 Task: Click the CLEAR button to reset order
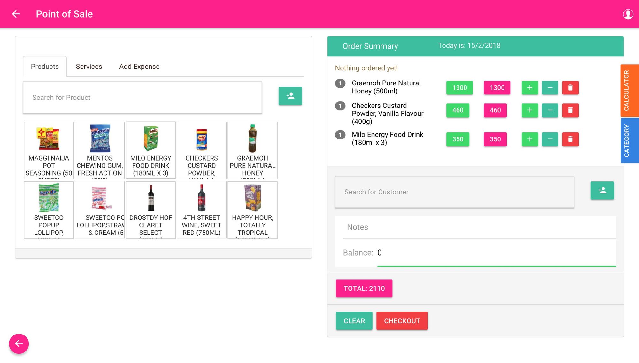click(x=354, y=321)
